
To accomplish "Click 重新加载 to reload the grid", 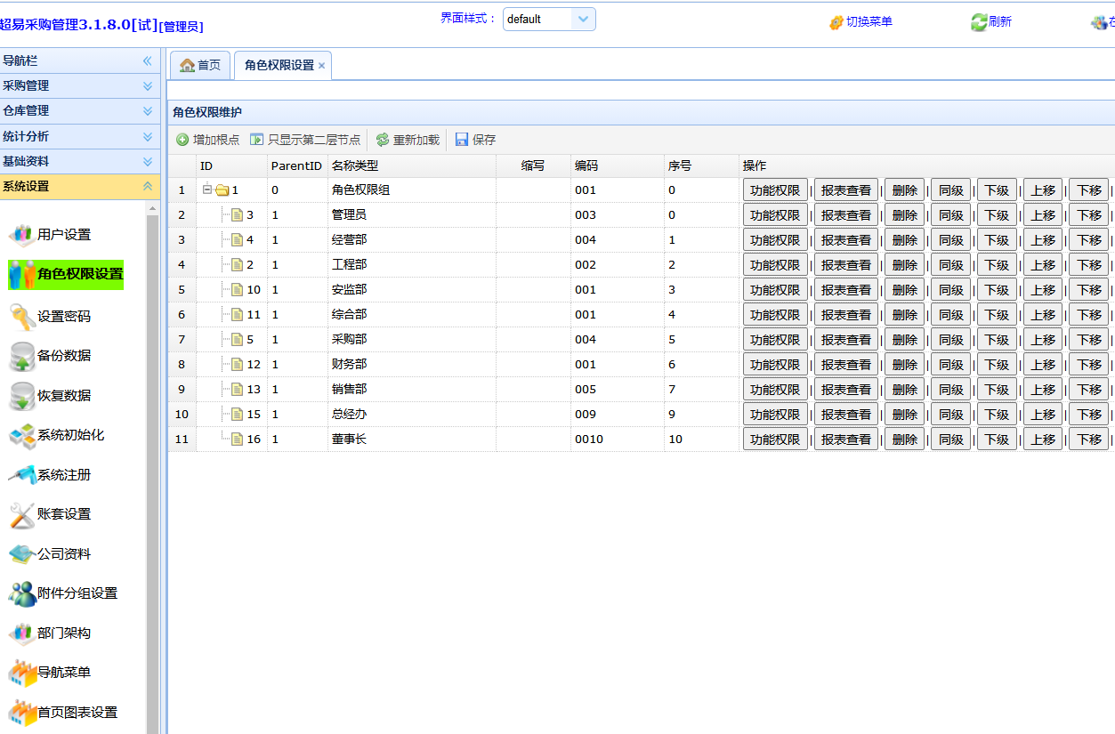I will coord(408,140).
